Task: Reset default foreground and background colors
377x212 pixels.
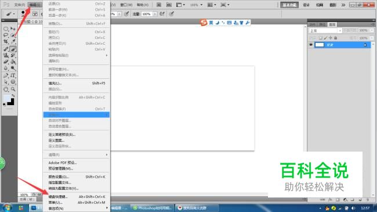Action: 4,105
